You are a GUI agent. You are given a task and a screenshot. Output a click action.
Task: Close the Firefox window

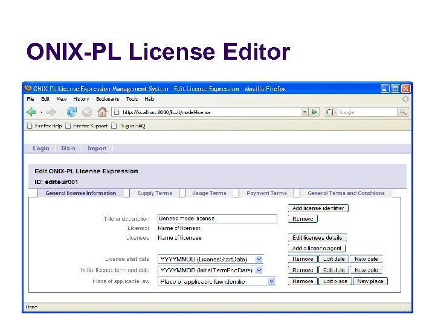[x=405, y=88]
